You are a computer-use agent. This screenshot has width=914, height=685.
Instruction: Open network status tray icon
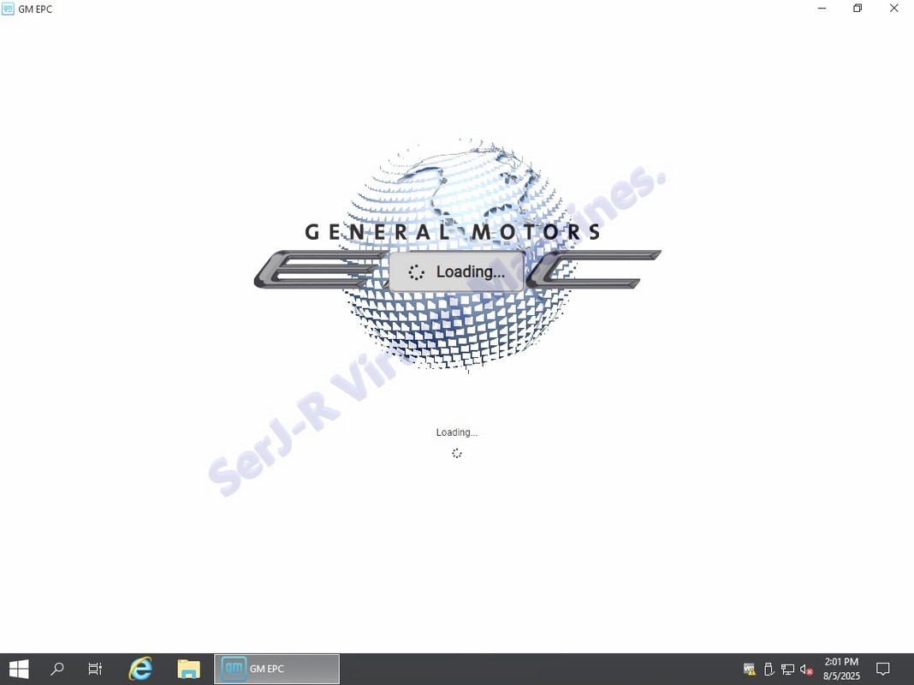tap(787, 670)
